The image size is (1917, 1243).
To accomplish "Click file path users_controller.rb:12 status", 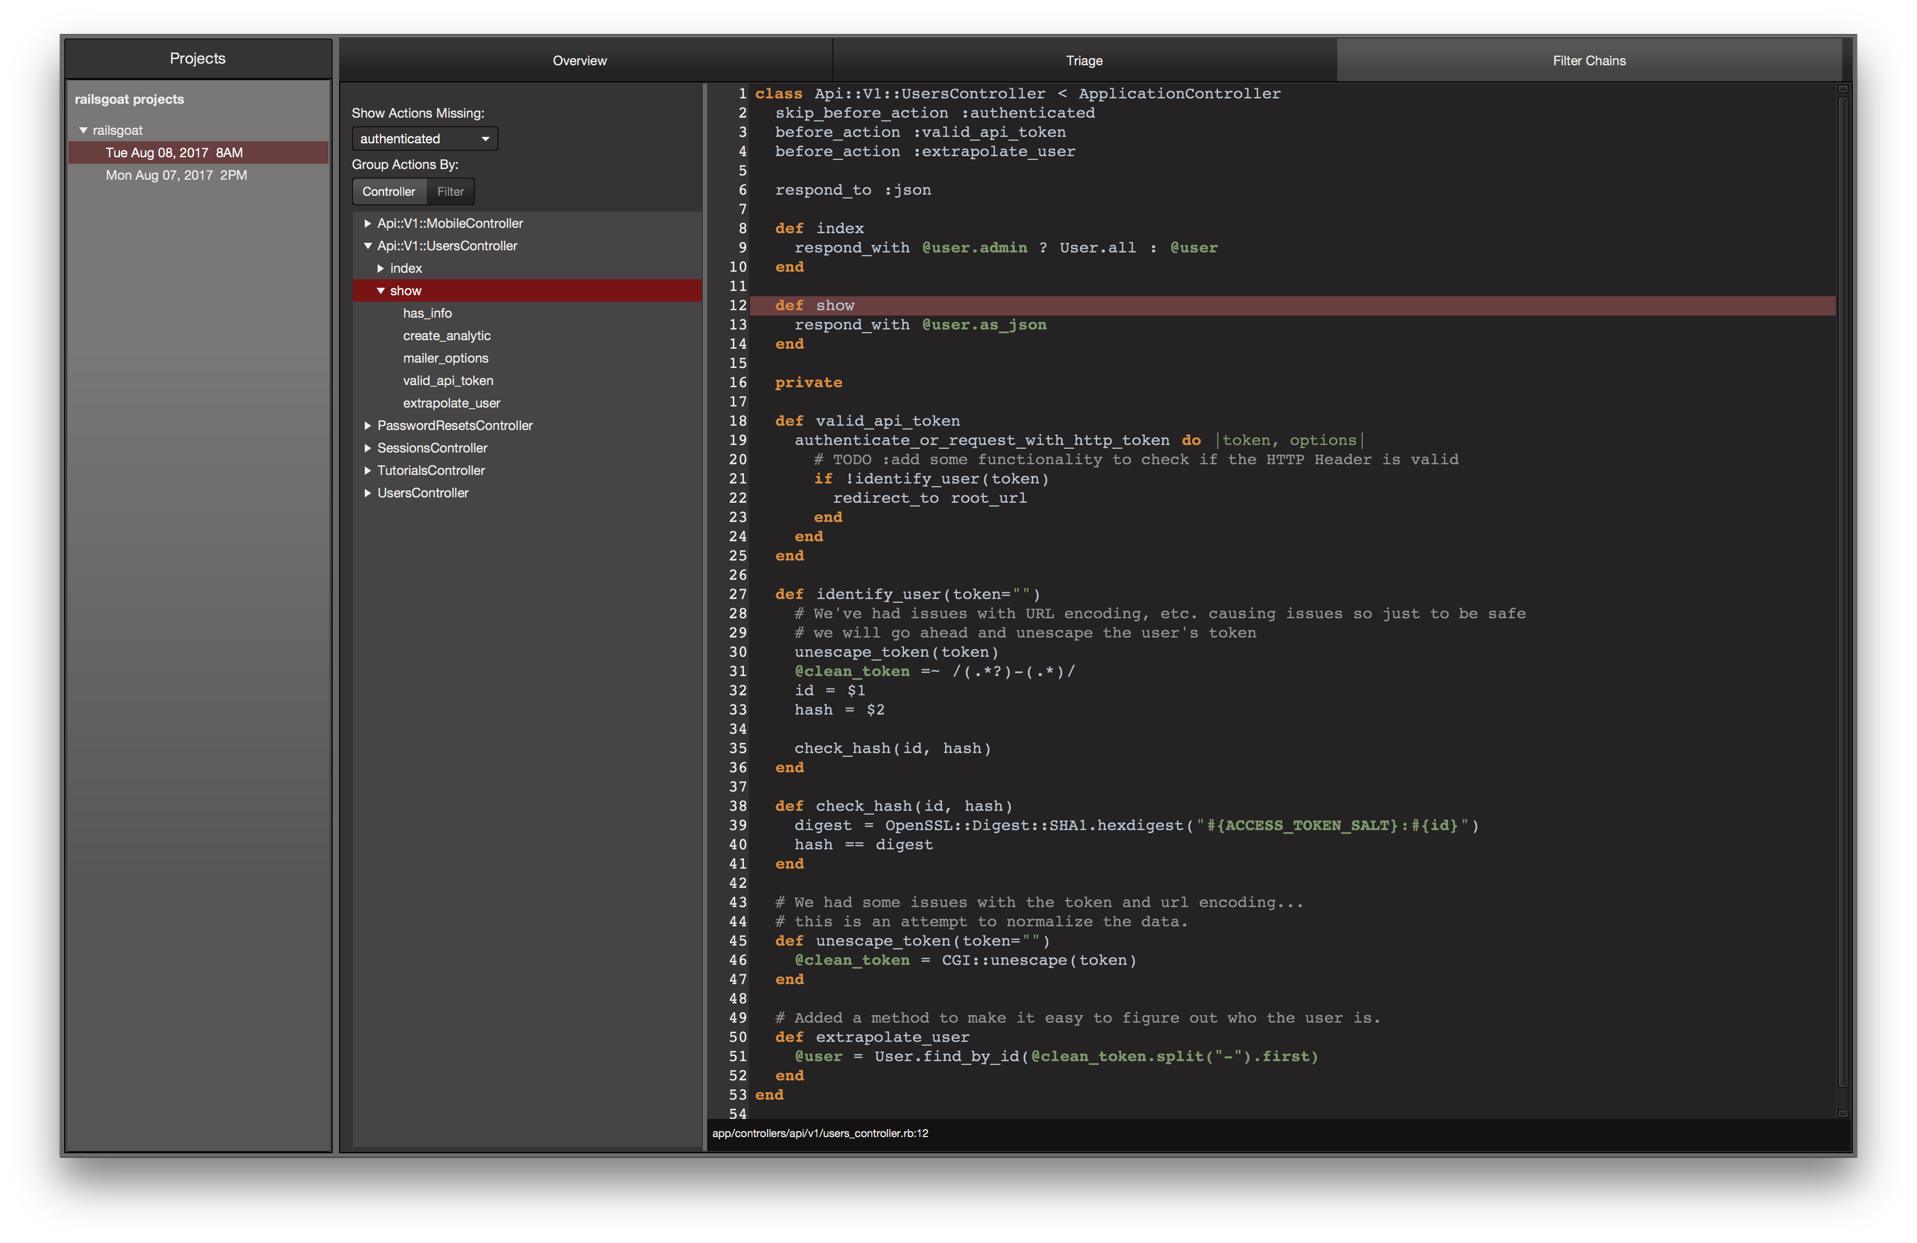I will click(x=820, y=1133).
